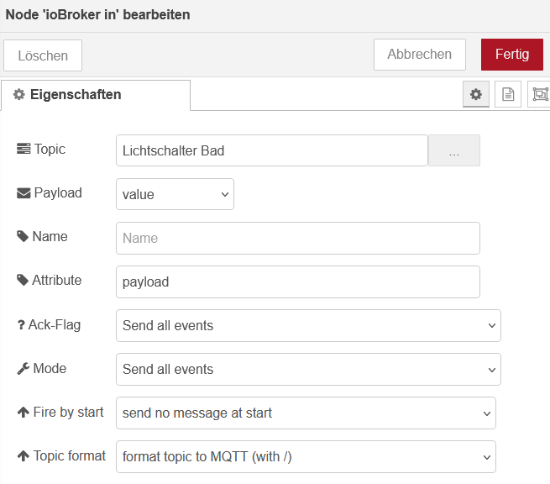
Task: Open the Ack-Flag dropdown
Action: pyautogui.click(x=308, y=325)
